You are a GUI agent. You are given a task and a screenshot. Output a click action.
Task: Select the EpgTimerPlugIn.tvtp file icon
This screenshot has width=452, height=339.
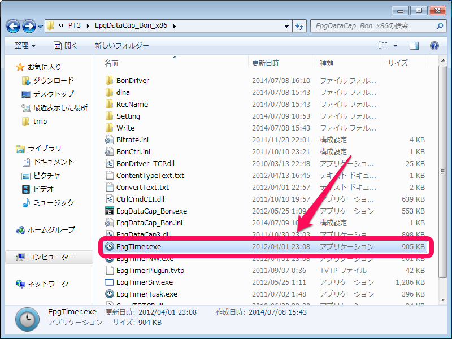point(109,271)
